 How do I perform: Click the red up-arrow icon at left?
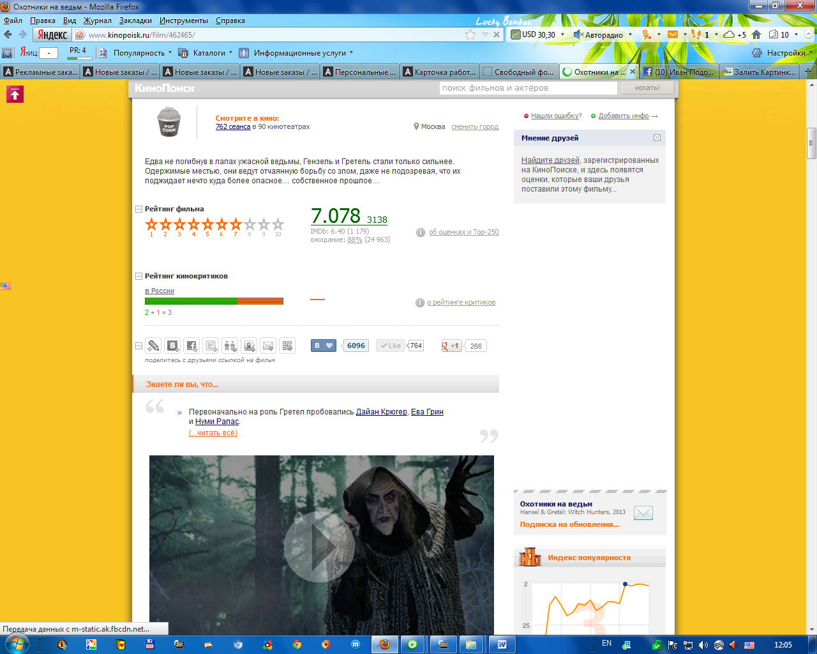click(x=15, y=95)
